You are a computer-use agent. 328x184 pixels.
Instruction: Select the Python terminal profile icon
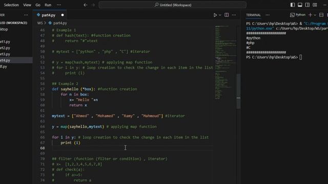point(292,15)
